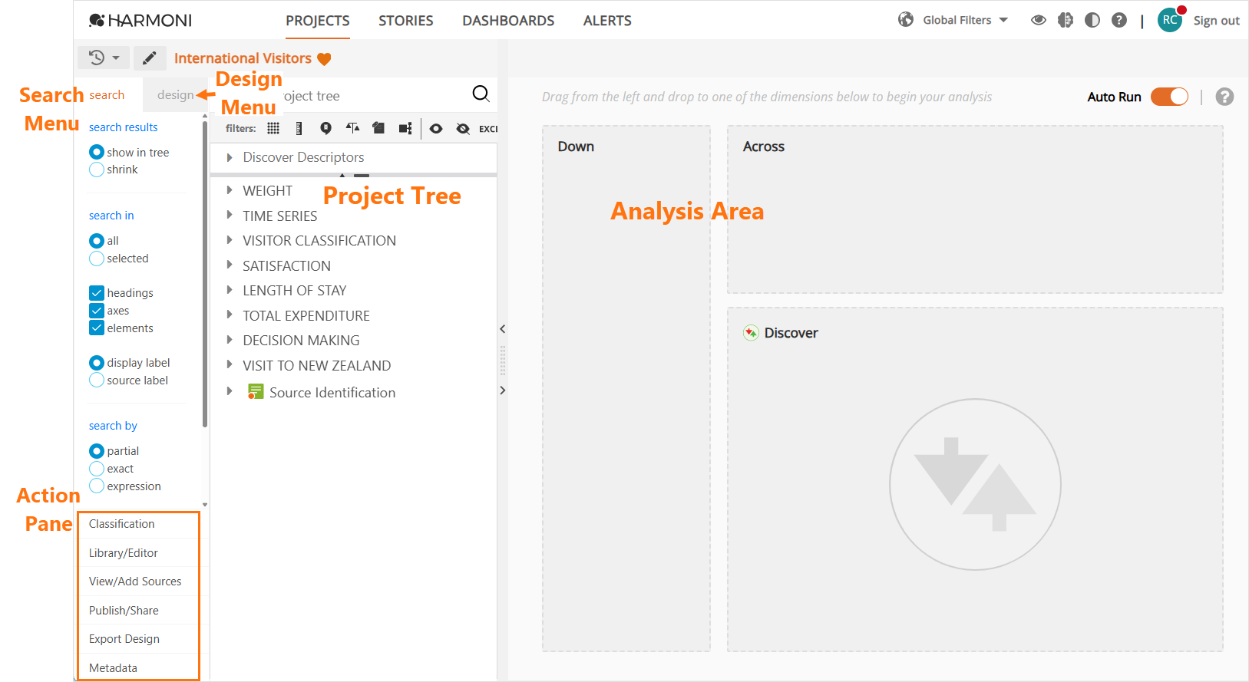Expand the TOTAL EXPENDITURE node

(x=229, y=315)
